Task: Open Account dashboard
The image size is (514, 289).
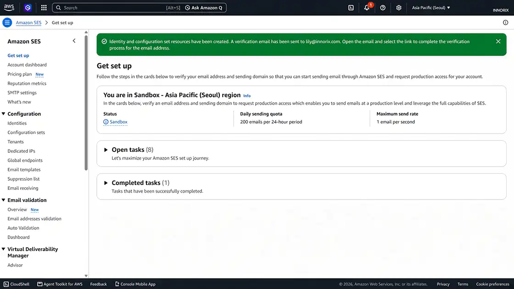Action: point(27,65)
